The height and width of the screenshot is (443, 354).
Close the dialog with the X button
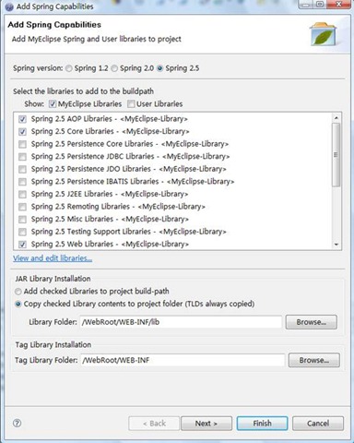click(x=338, y=5)
